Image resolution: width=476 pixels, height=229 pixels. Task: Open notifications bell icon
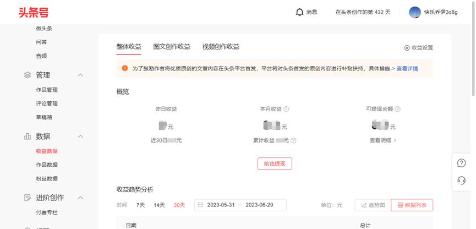pos(299,12)
